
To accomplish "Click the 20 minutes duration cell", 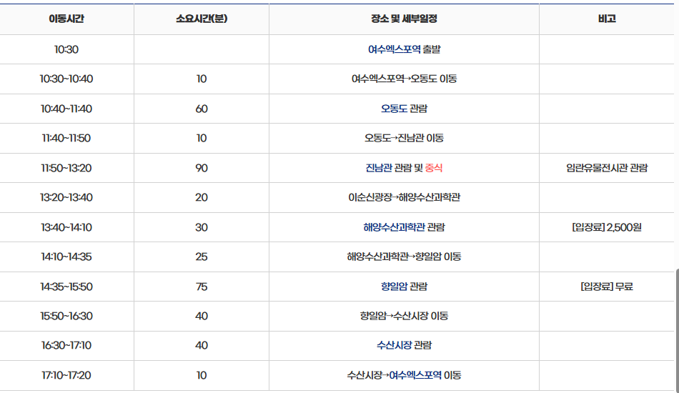I will coord(202,197).
